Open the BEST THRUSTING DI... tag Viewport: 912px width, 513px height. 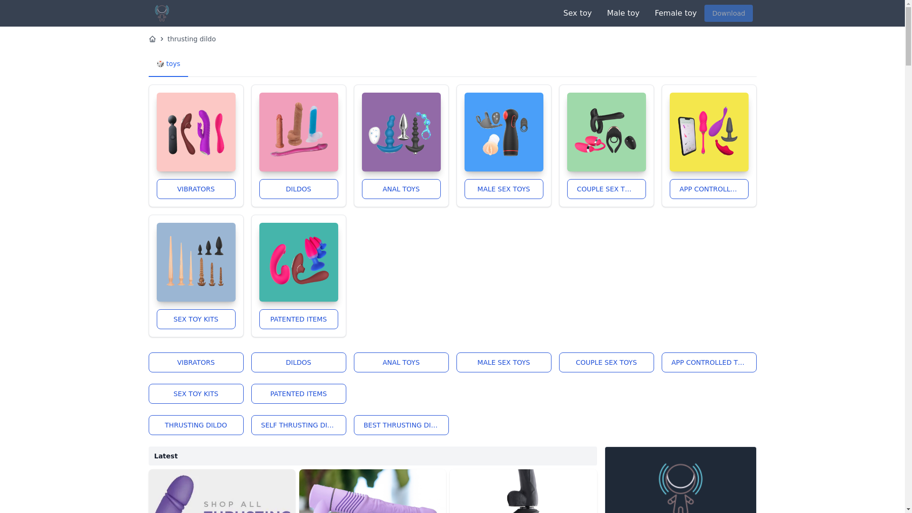click(401, 425)
